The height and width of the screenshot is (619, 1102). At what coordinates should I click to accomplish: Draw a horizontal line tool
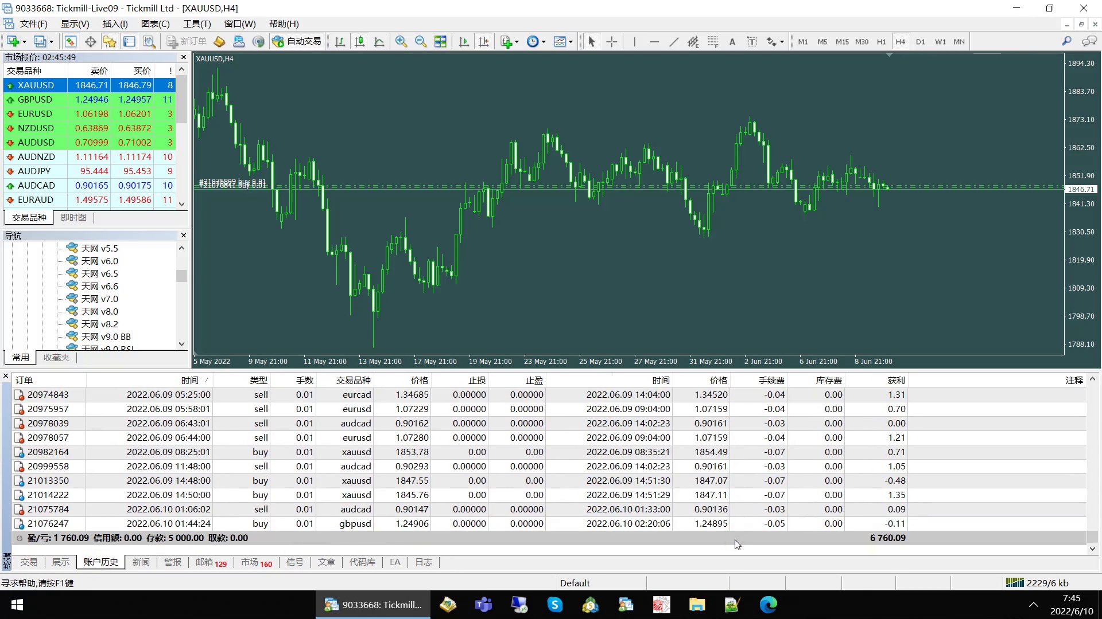click(654, 42)
